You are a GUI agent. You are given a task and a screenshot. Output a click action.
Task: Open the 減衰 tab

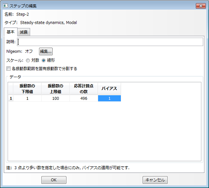24,32
